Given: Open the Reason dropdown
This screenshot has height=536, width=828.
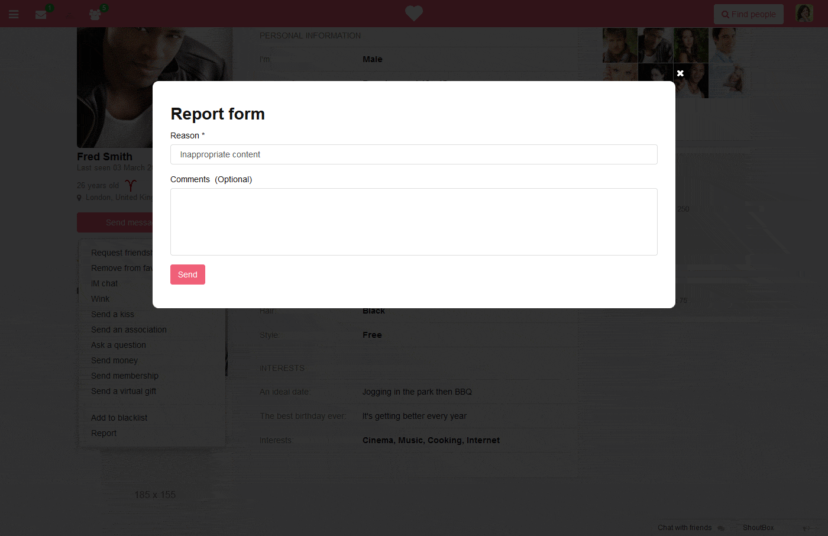Looking at the screenshot, I should click(x=414, y=154).
